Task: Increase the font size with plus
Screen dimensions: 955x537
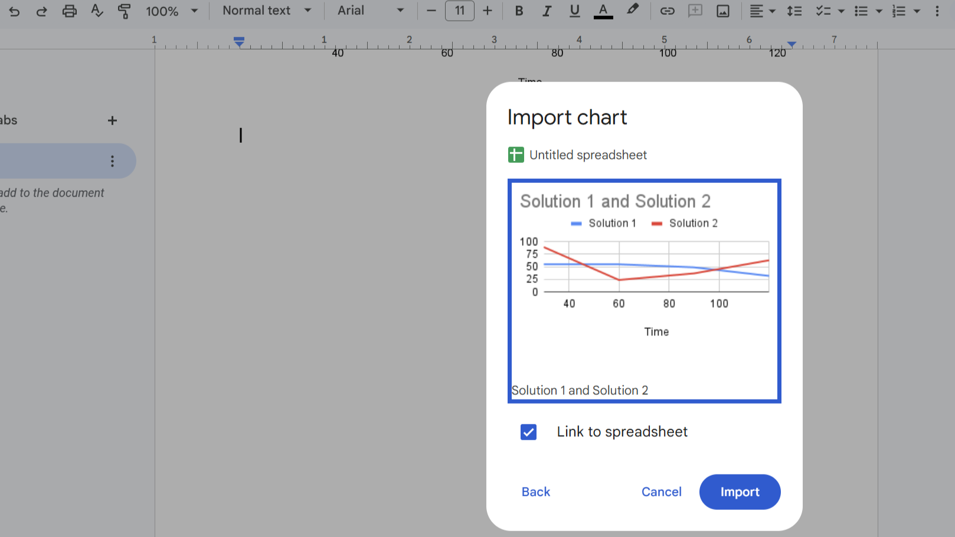Action: [487, 11]
